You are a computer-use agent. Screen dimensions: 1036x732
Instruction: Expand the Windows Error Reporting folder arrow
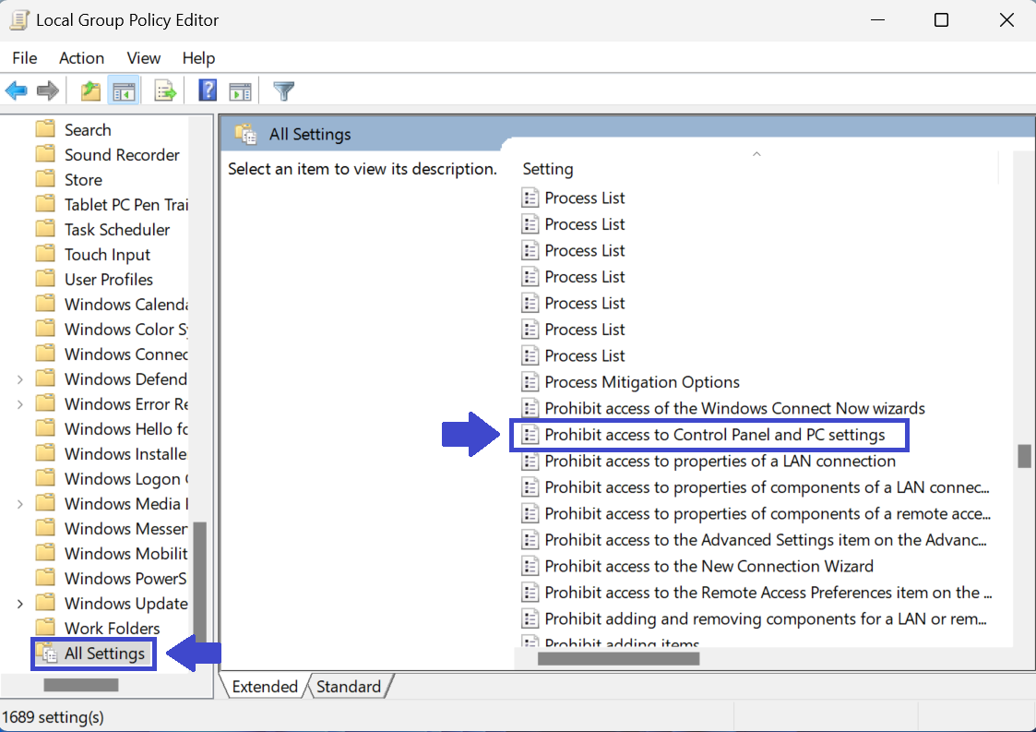(x=20, y=404)
